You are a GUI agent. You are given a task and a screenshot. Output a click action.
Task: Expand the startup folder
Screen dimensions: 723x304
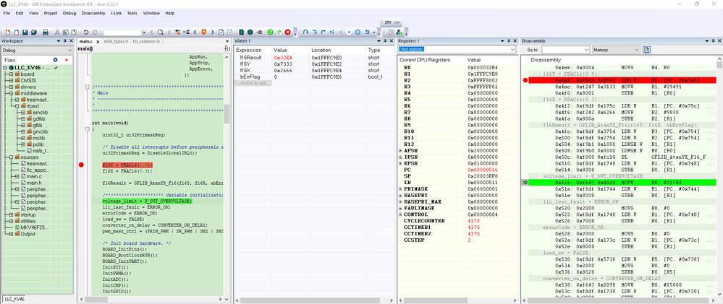[x=11, y=214]
